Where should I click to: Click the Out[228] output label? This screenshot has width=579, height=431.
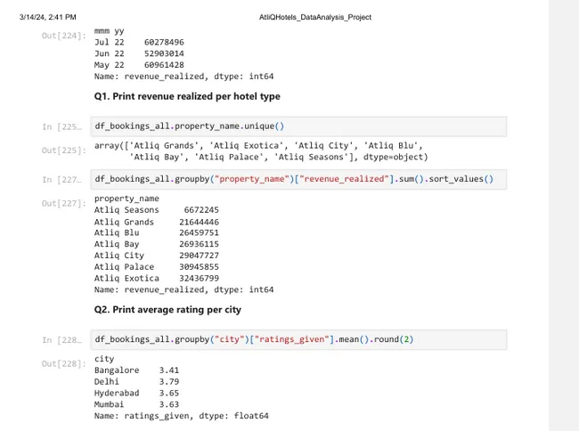63,364
